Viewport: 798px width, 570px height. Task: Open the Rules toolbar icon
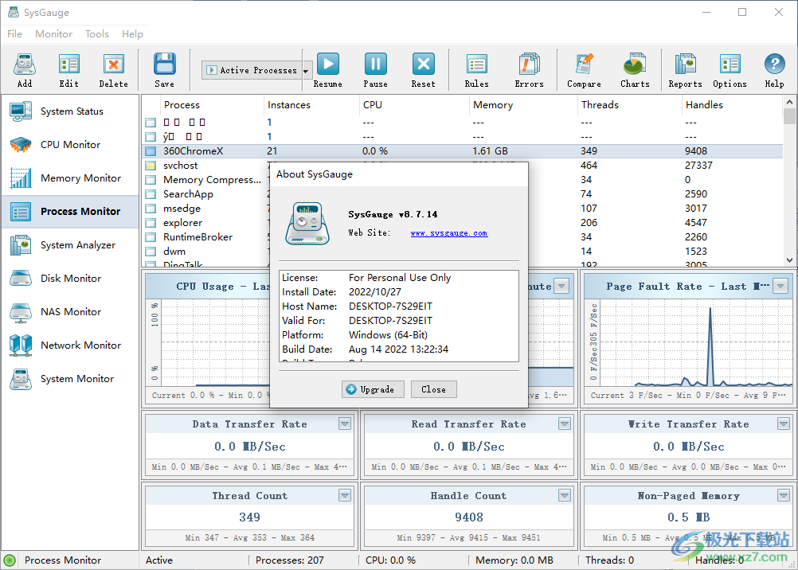click(477, 64)
